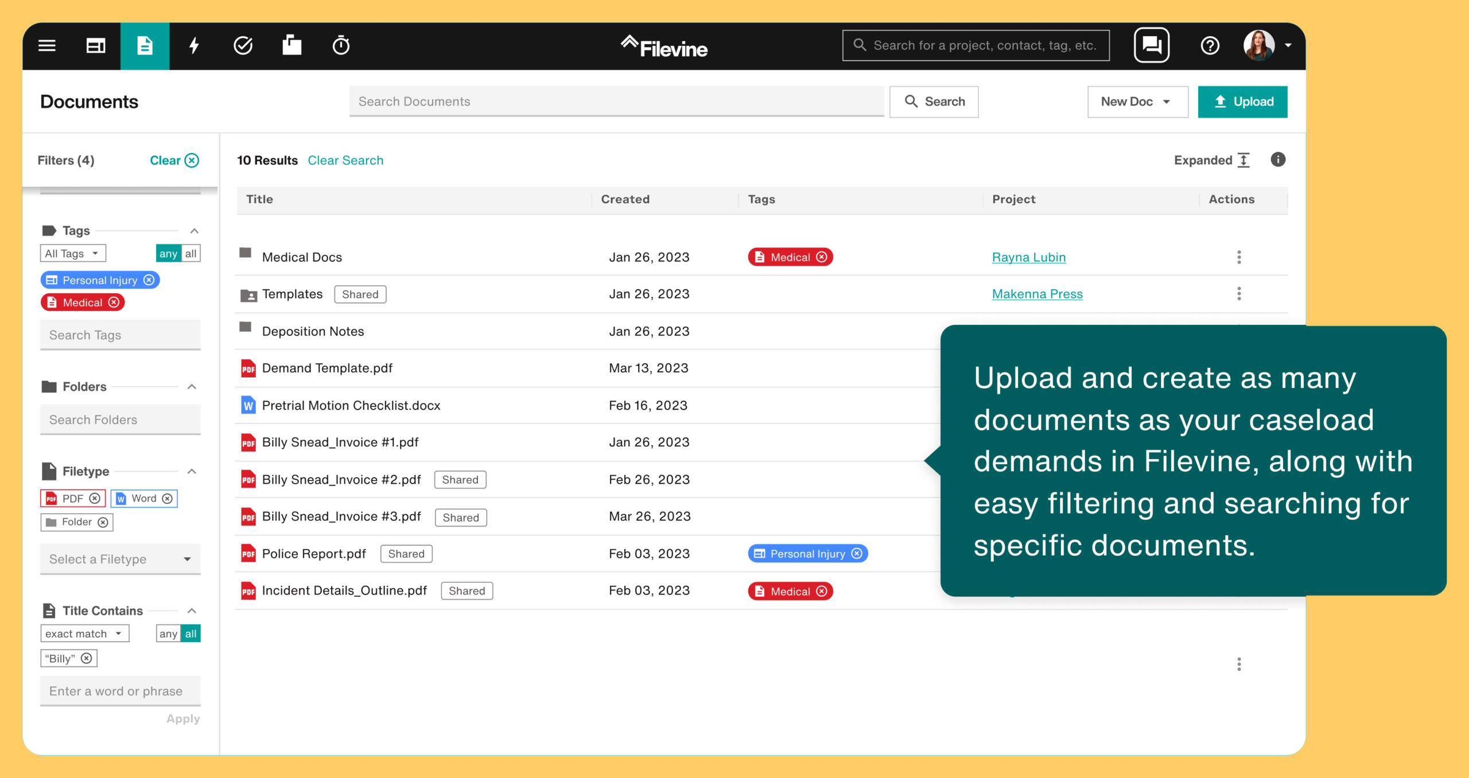Open the All Tags dropdown
The width and height of the screenshot is (1469, 778).
(x=73, y=253)
